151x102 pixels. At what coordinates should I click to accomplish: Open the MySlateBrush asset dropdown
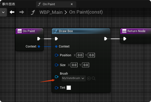(74, 78)
